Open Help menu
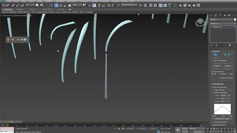 pyautogui.click(x=131, y=1)
